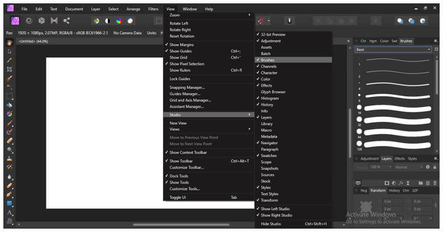448x232 pixels.
Task: Select the Erase Brush tool
Action: pos(10,141)
